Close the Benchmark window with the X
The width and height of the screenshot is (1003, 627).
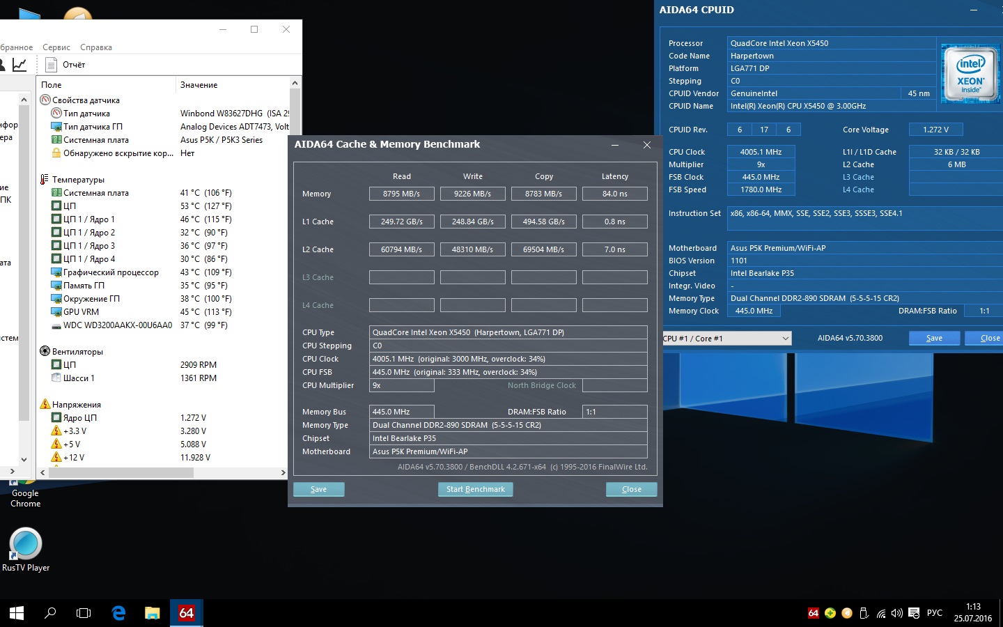647,145
